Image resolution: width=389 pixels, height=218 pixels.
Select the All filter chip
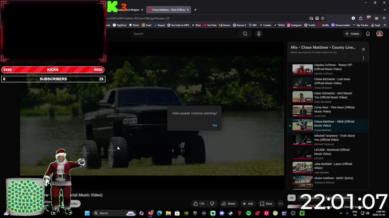pyautogui.click(x=291, y=198)
